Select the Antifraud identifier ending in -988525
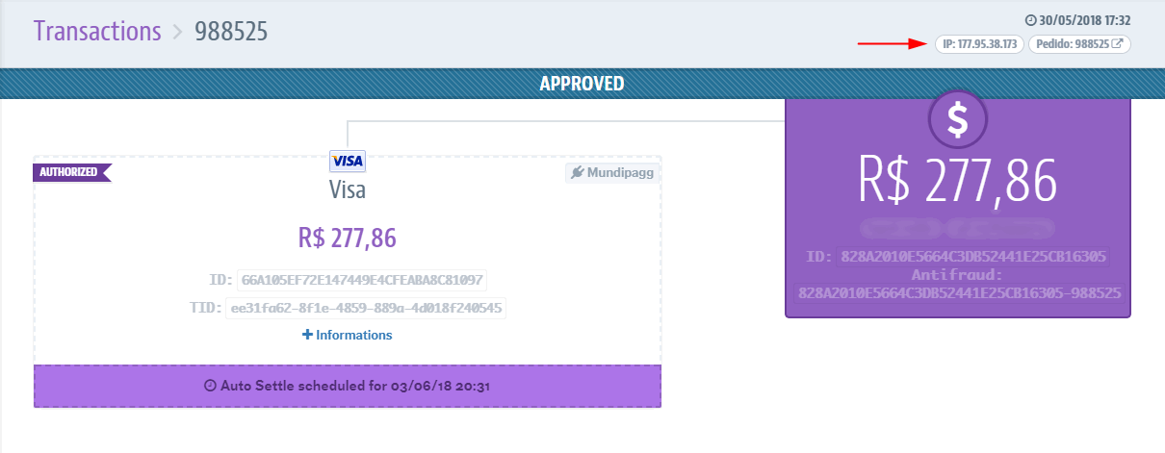1165x453 pixels. pyautogui.click(x=960, y=291)
